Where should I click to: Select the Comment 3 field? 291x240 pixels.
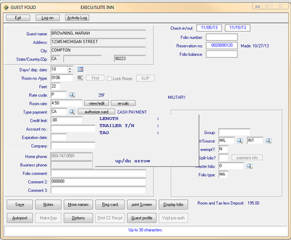[98, 190]
